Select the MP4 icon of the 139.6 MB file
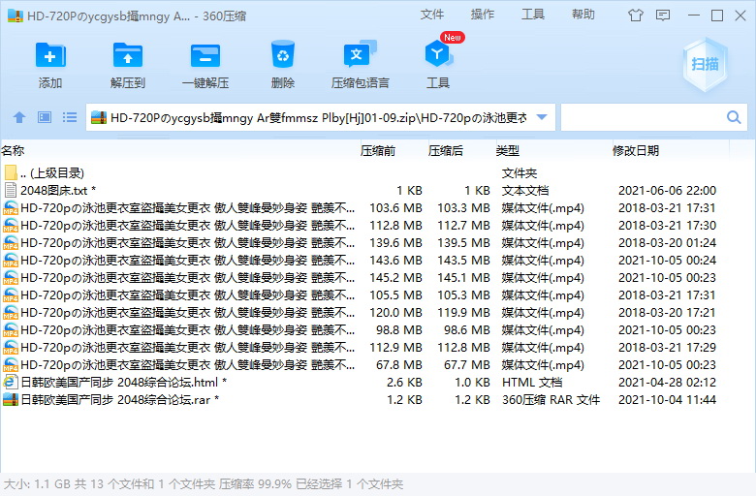 coord(10,242)
